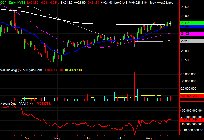Image resolution: width=204 pixels, height=140 pixels.
Task: Click the blue 21.44 moving average marker
Action: [x=192, y=26]
